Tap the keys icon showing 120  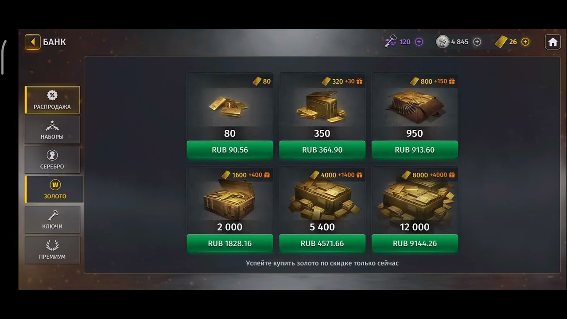390,42
